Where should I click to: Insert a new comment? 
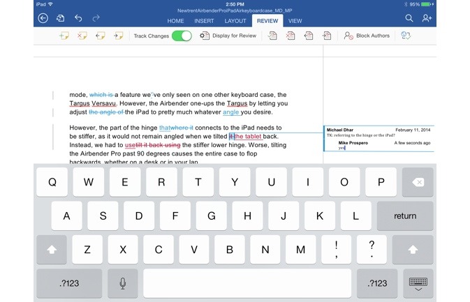(x=64, y=36)
